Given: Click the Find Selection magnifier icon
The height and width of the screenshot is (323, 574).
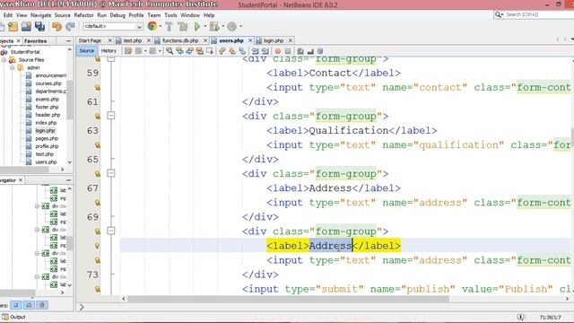Looking at the screenshot, I should tap(170, 51).
